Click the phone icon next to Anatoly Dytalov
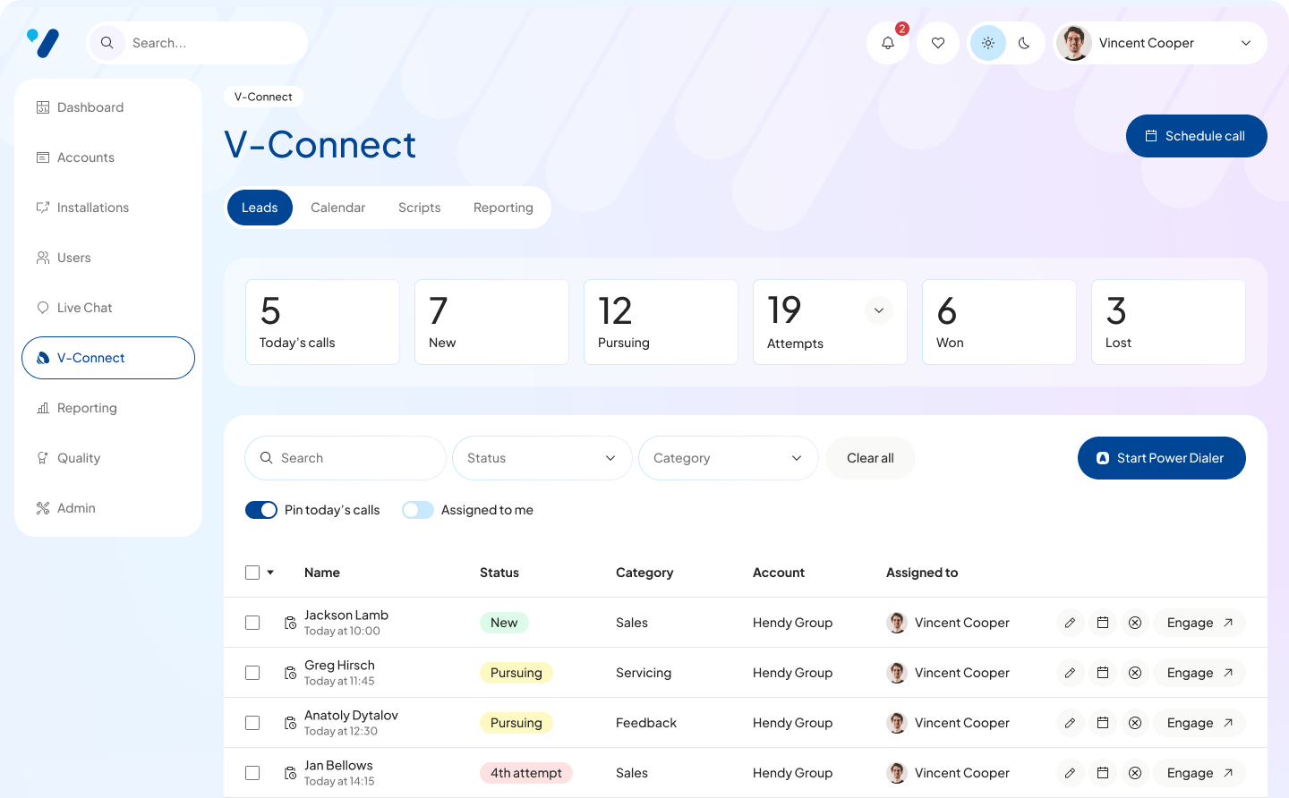The height and width of the screenshot is (798, 1289). pyautogui.click(x=290, y=722)
